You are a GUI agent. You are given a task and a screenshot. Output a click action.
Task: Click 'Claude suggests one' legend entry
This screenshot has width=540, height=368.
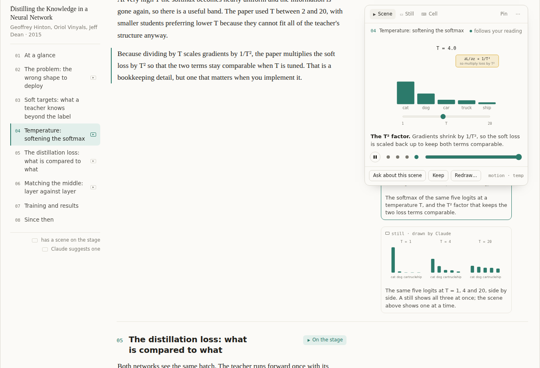(x=71, y=249)
